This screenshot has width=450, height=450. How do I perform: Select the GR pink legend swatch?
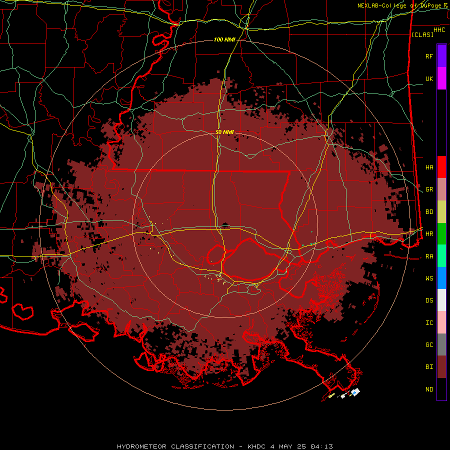(441, 189)
